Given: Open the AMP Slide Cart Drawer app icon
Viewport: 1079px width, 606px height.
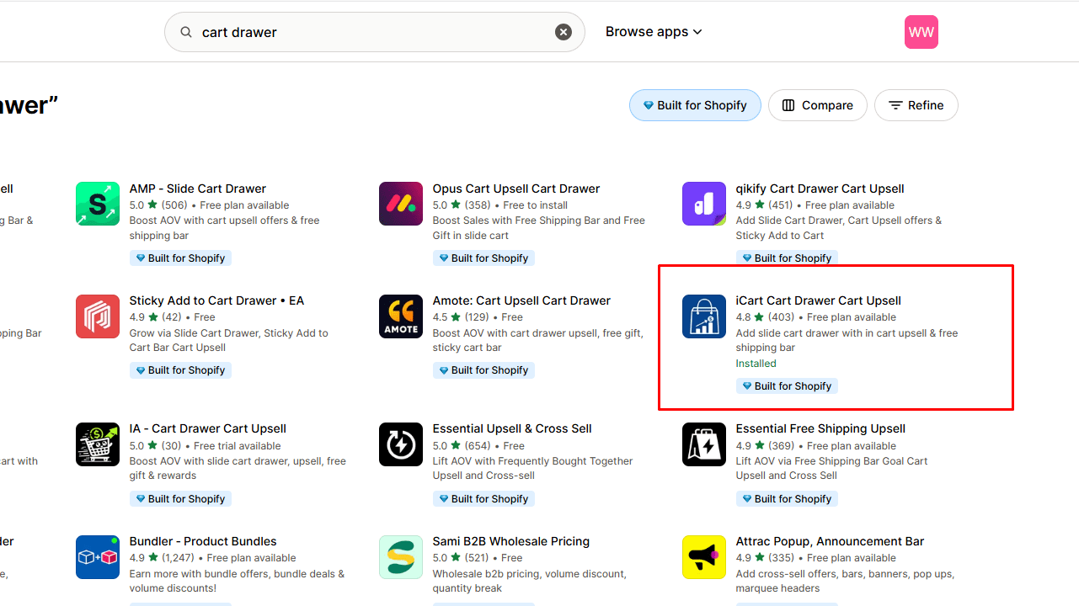Looking at the screenshot, I should coord(98,204).
